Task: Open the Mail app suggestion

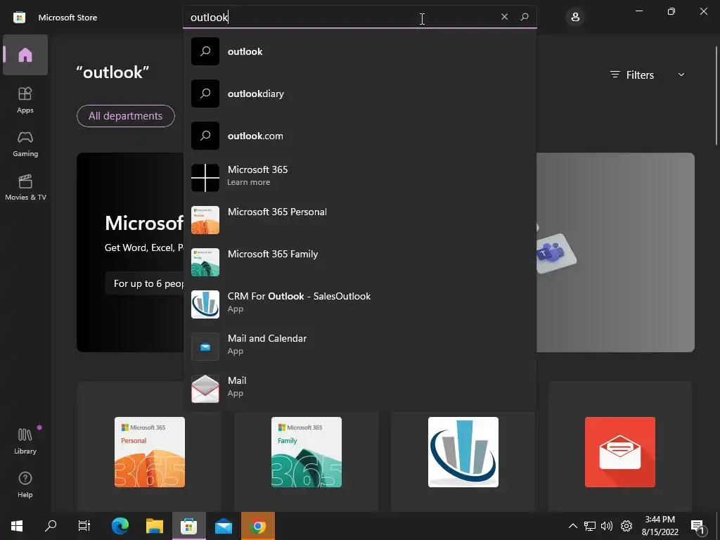Action: pyautogui.click(x=359, y=389)
